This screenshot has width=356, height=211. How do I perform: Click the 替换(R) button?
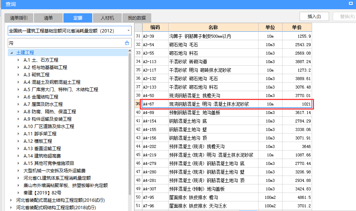345,16
